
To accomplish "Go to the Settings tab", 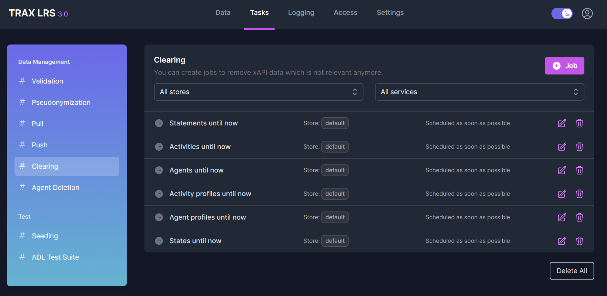I will pyautogui.click(x=390, y=13).
